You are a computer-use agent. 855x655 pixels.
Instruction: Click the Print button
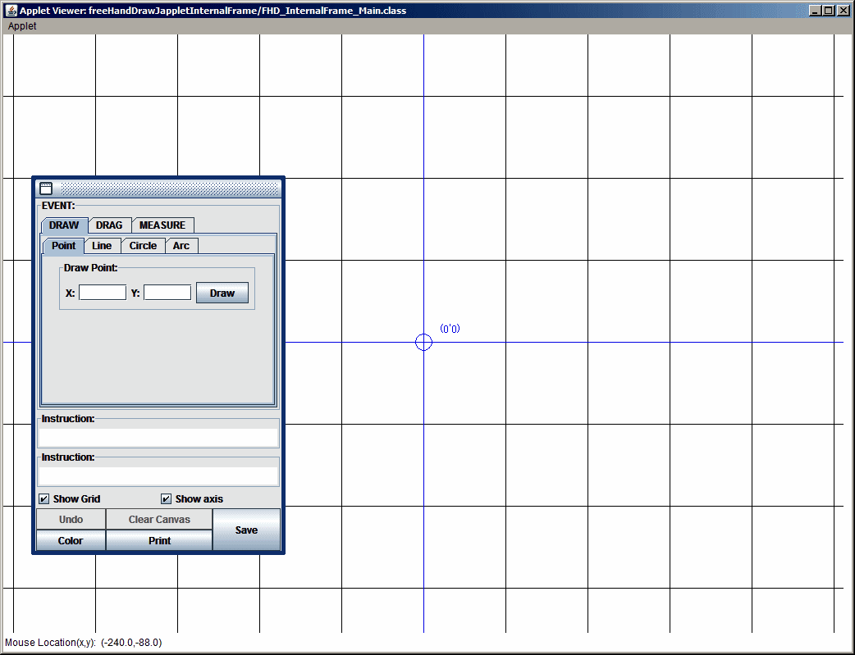pyautogui.click(x=159, y=540)
